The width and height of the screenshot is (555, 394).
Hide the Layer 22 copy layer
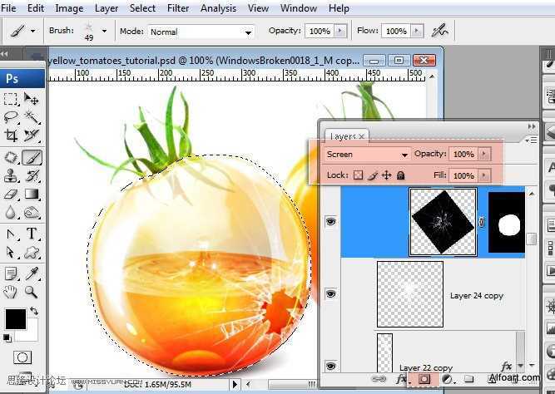click(330, 366)
